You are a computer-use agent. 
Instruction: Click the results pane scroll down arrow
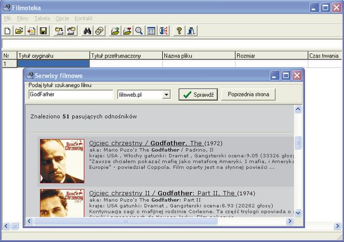click(x=298, y=213)
